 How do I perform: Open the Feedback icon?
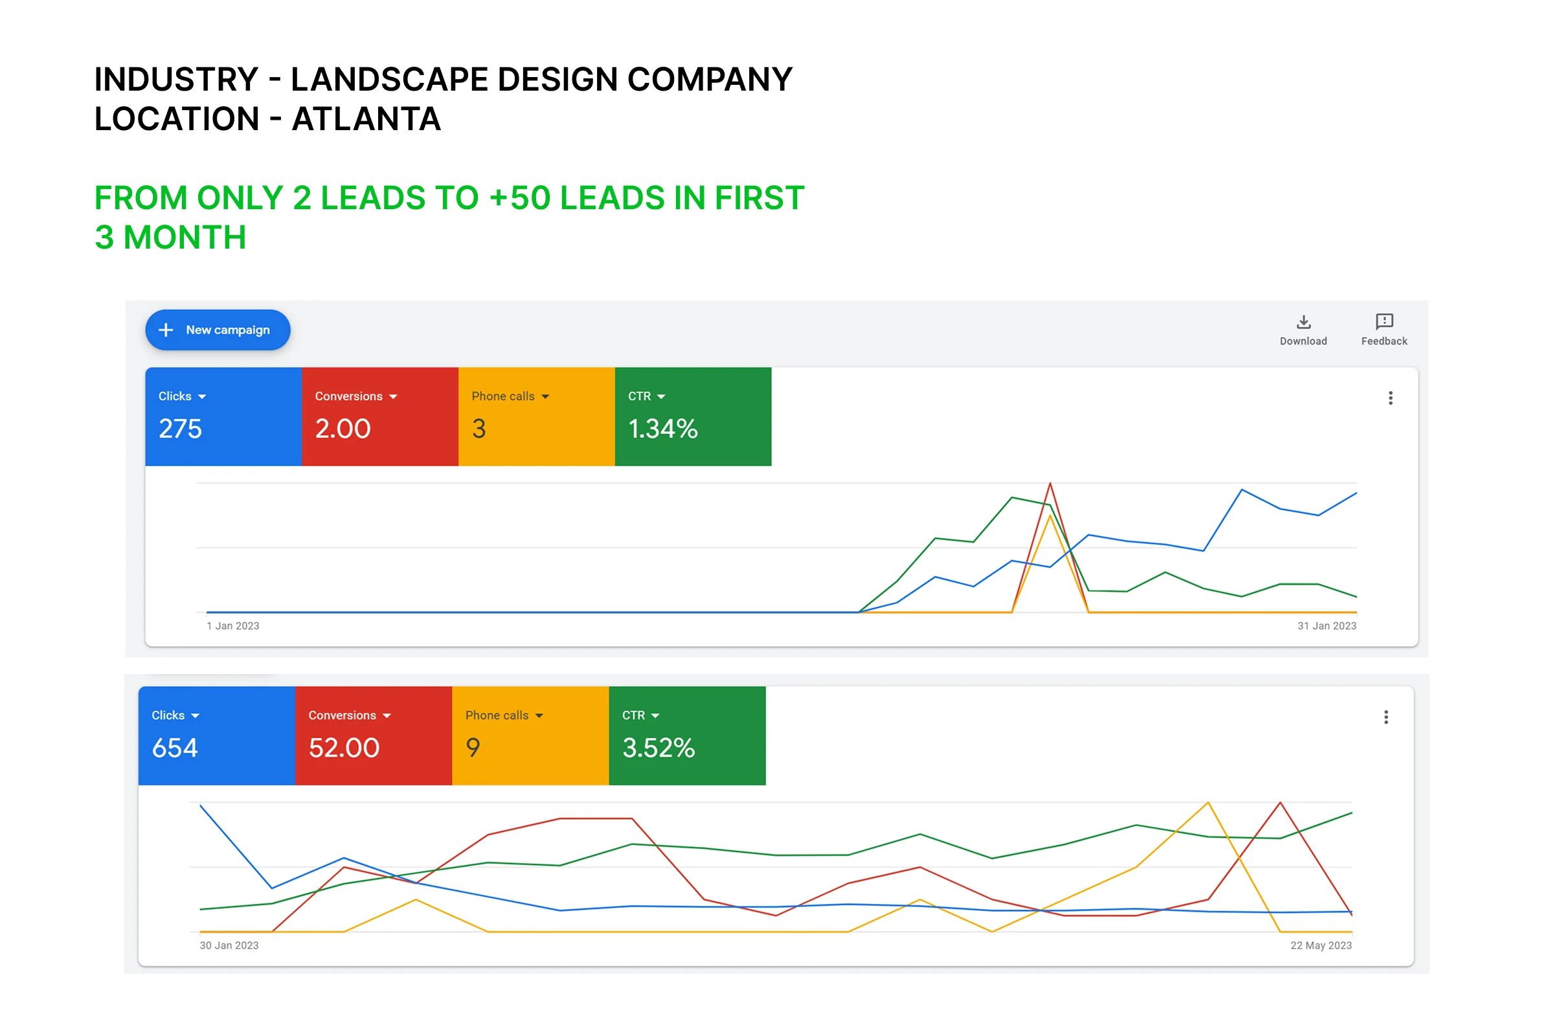(1384, 322)
